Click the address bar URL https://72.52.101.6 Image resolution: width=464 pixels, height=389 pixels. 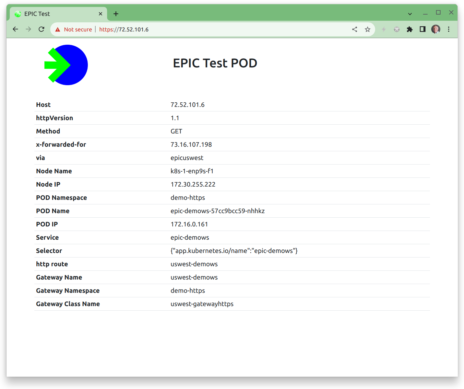124,29
